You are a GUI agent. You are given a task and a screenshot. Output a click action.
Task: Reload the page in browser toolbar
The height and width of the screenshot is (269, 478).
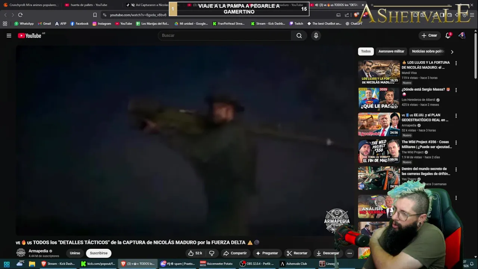point(20,15)
